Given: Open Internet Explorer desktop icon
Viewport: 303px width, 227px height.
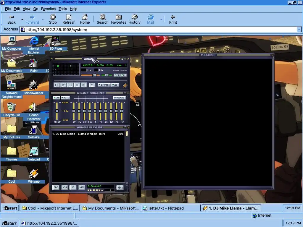Looking at the screenshot, I should click(x=34, y=45).
